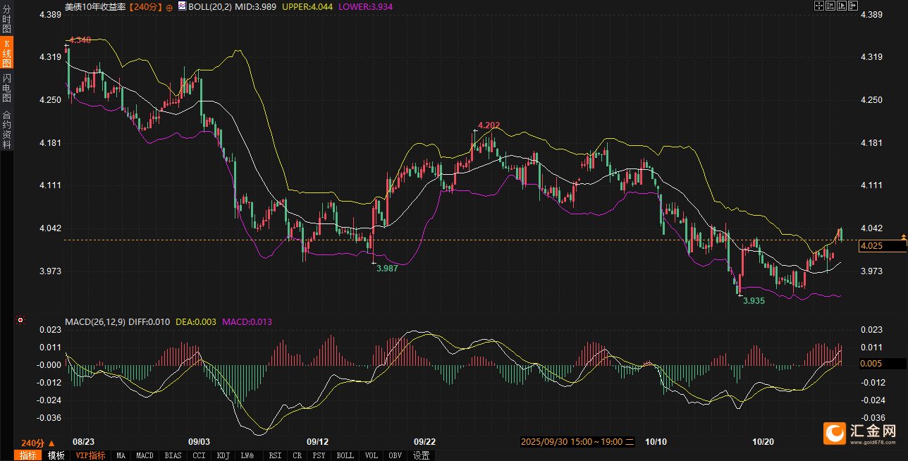Click the jump-to-latest arrow icon
The width and height of the screenshot is (908, 461).
852,6
